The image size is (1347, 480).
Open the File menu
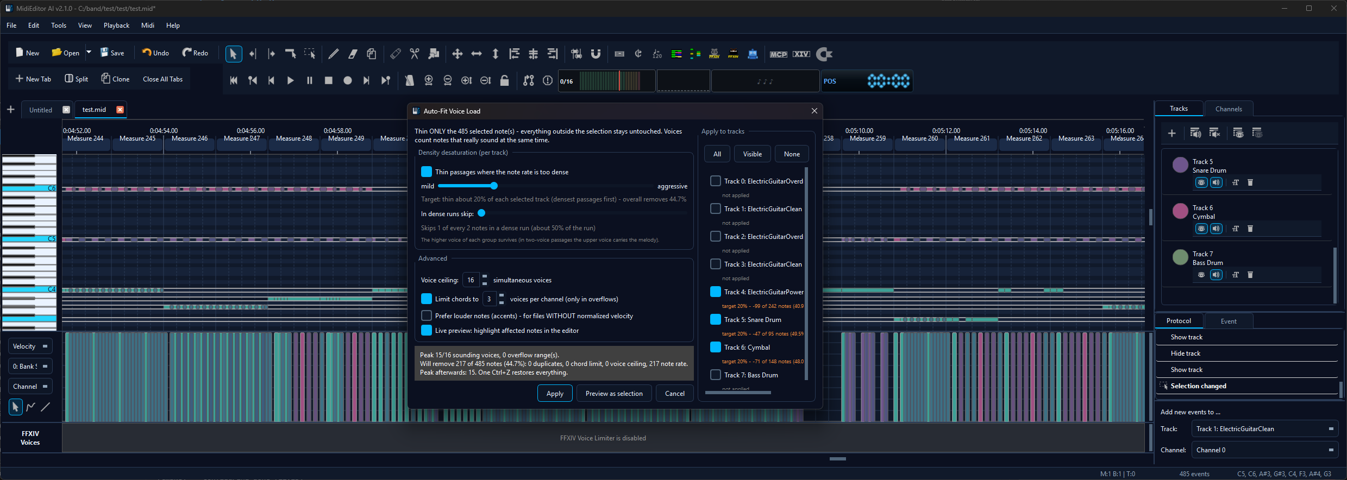pyautogui.click(x=11, y=26)
